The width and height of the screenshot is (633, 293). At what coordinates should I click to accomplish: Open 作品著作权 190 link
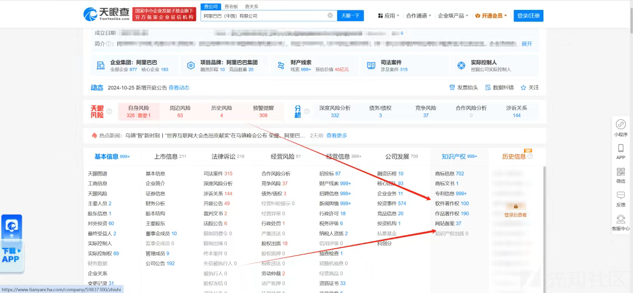point(452,213)
